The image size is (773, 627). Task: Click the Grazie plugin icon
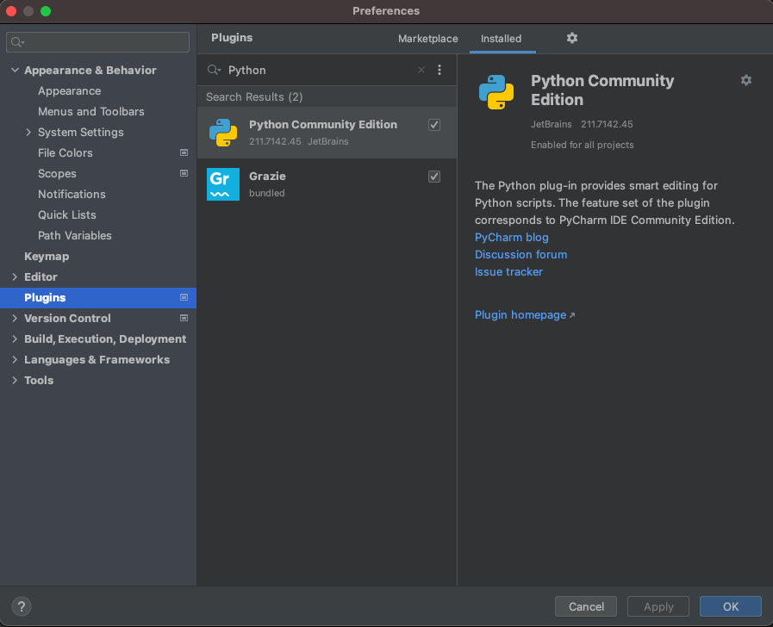(223, 184)
